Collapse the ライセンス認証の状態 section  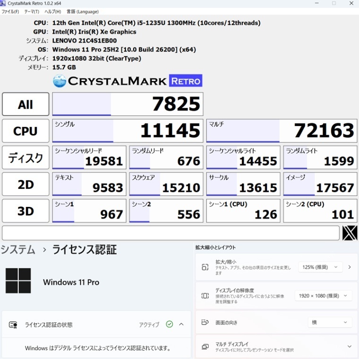pos(181,324)
